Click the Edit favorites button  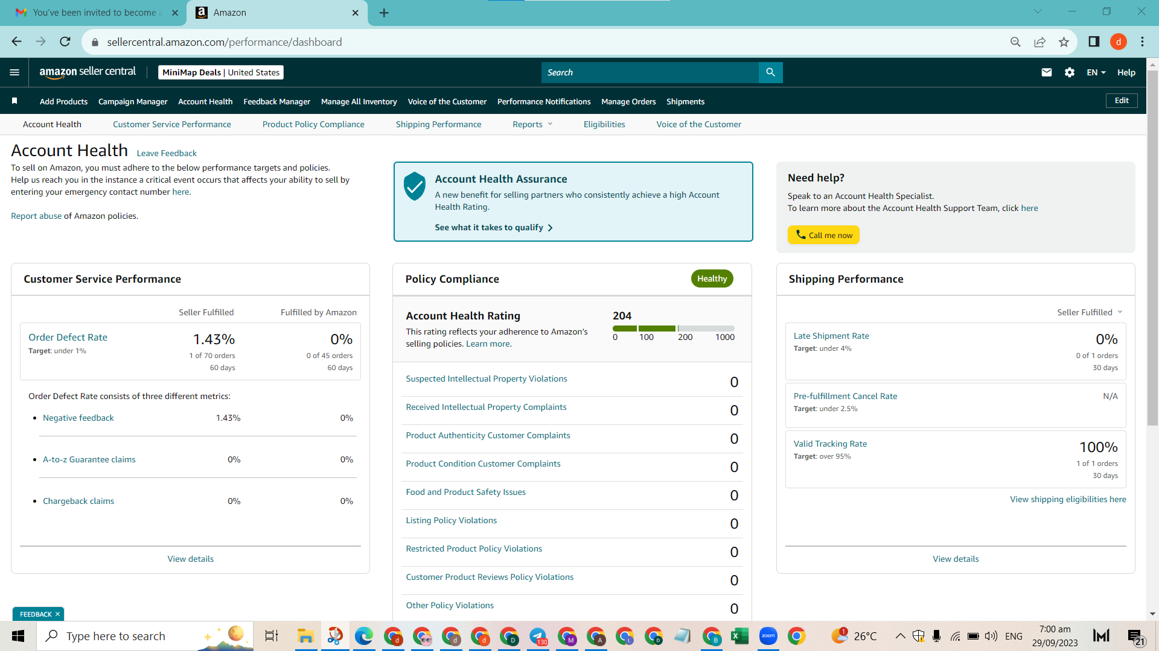pos(1122,101)
